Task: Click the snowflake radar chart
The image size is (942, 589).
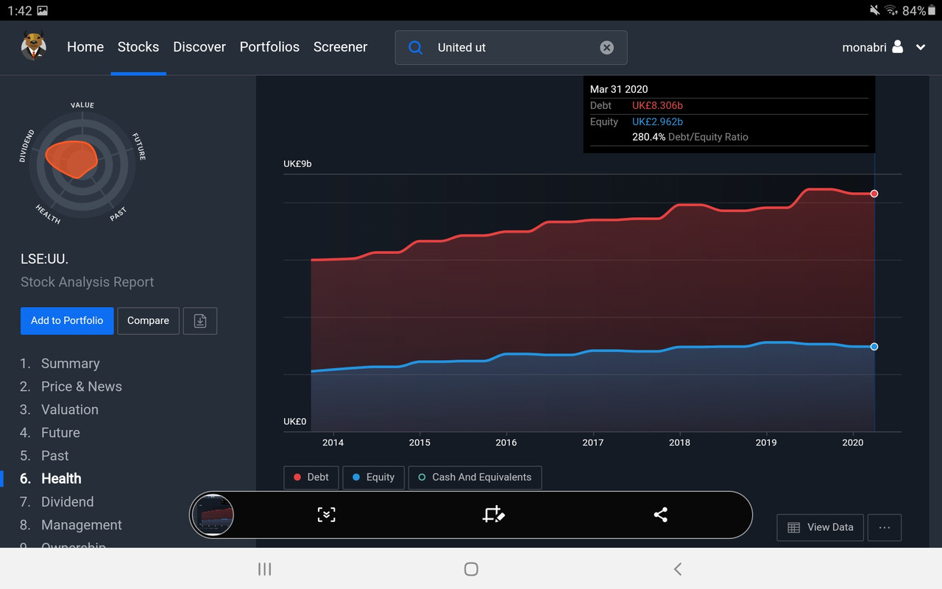Action: pyautogui.click(x=82, y=164)
